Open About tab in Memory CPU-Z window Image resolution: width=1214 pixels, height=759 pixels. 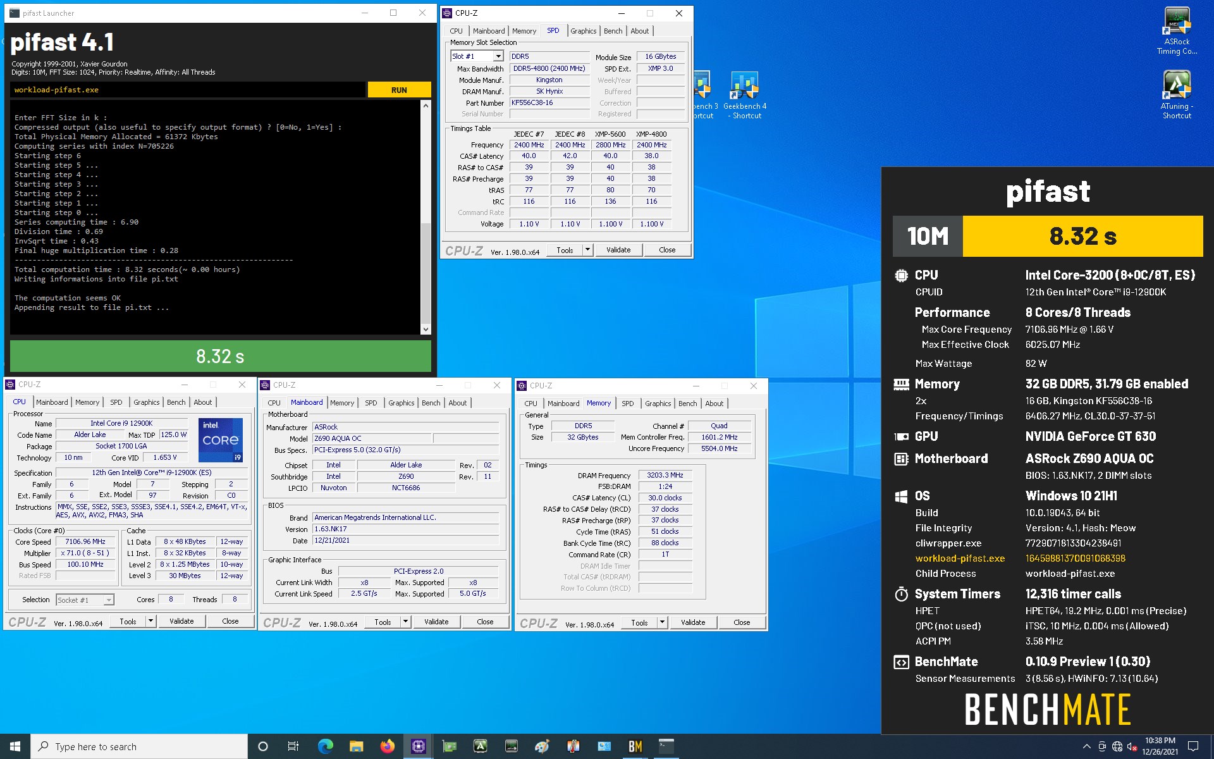click(714, 404)
